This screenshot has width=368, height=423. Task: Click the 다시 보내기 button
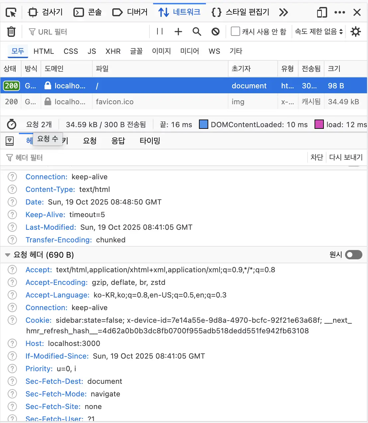(346, 157)
